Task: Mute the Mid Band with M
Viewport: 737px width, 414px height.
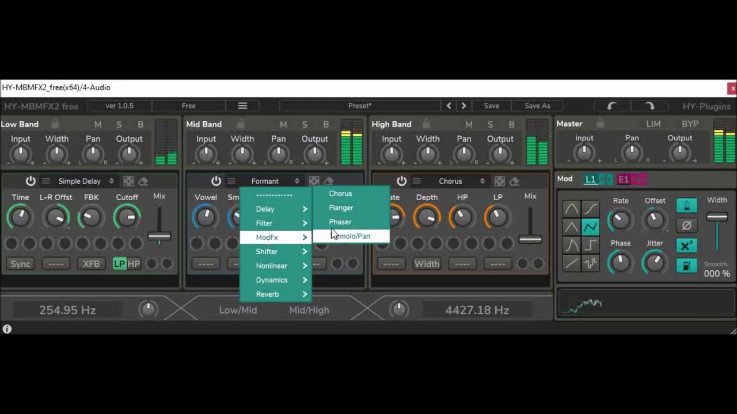Action: click(283, 124)
